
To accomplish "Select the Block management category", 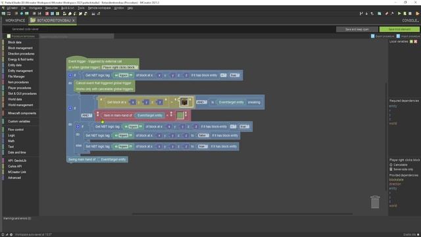I will coord(20,48).
